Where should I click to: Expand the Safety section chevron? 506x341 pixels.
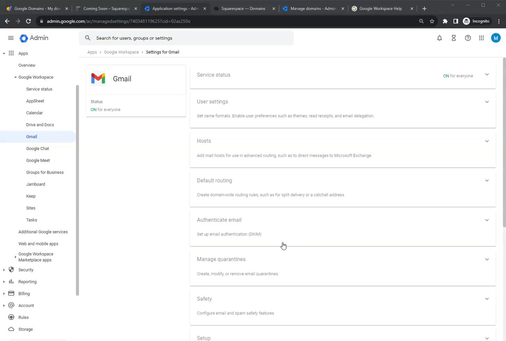[487, 299]
